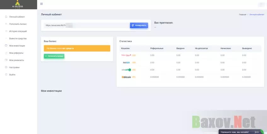The image size is (267, 134).
Task: Click the referral link text field
Action: 87,25
